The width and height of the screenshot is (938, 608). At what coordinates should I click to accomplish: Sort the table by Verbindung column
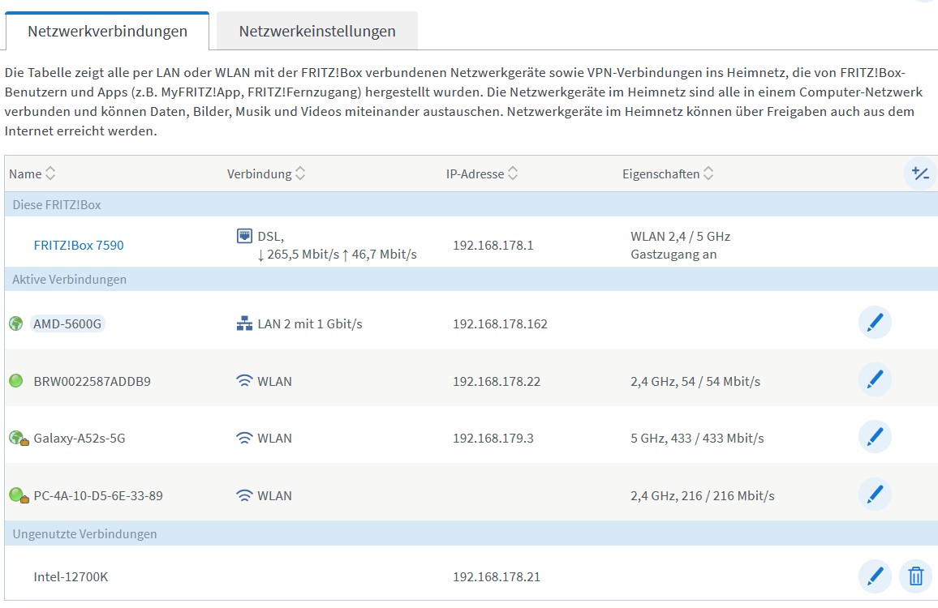(x=266, y=174)
